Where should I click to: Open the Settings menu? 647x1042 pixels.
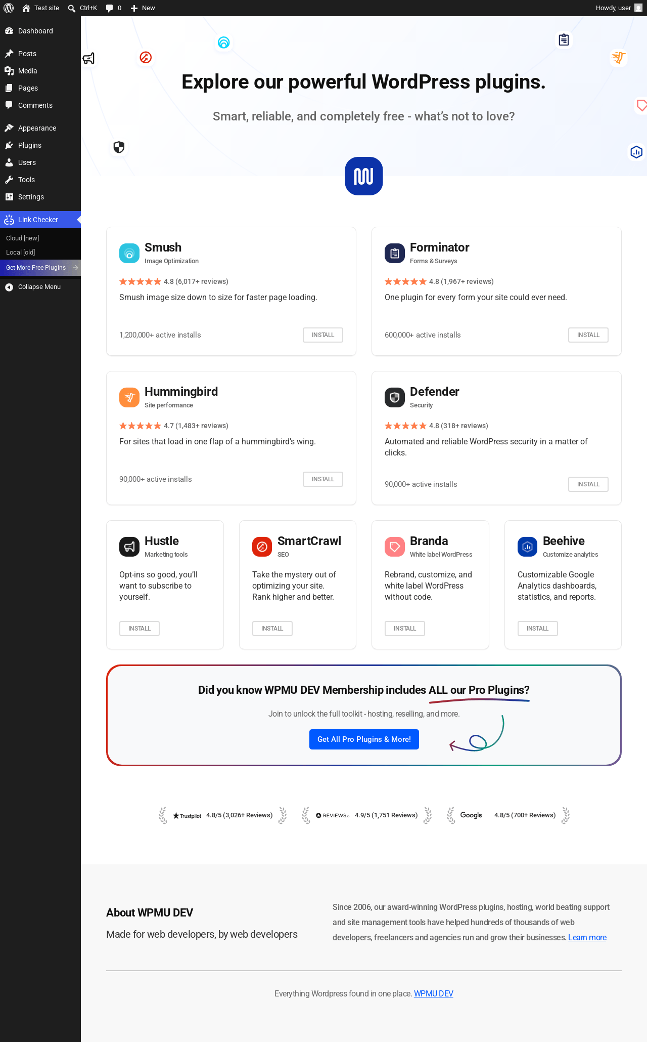(x=40, y=197)
